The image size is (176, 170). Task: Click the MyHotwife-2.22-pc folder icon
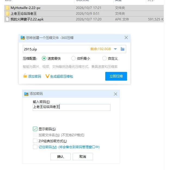[7, 8]
